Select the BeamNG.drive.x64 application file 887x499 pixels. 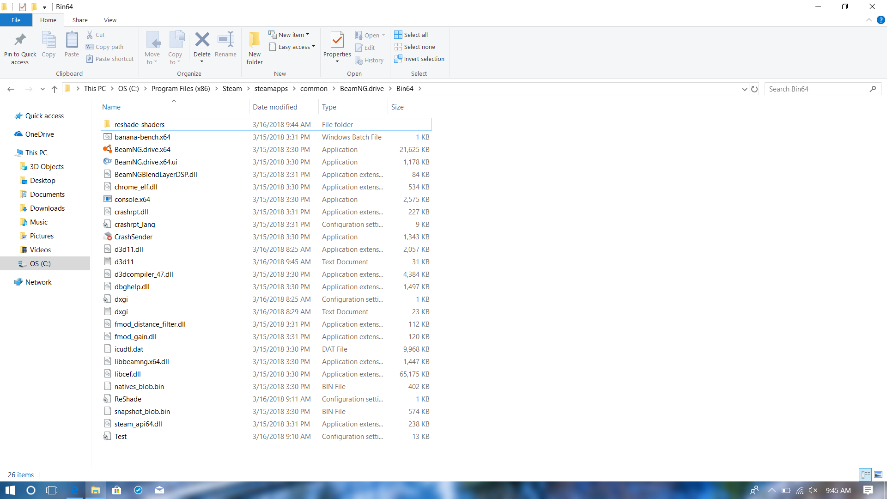266,149
